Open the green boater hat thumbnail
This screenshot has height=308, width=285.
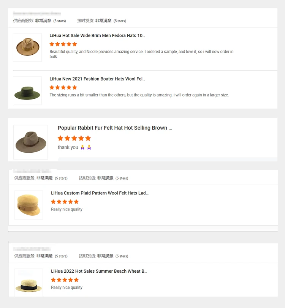click(27, 91)
